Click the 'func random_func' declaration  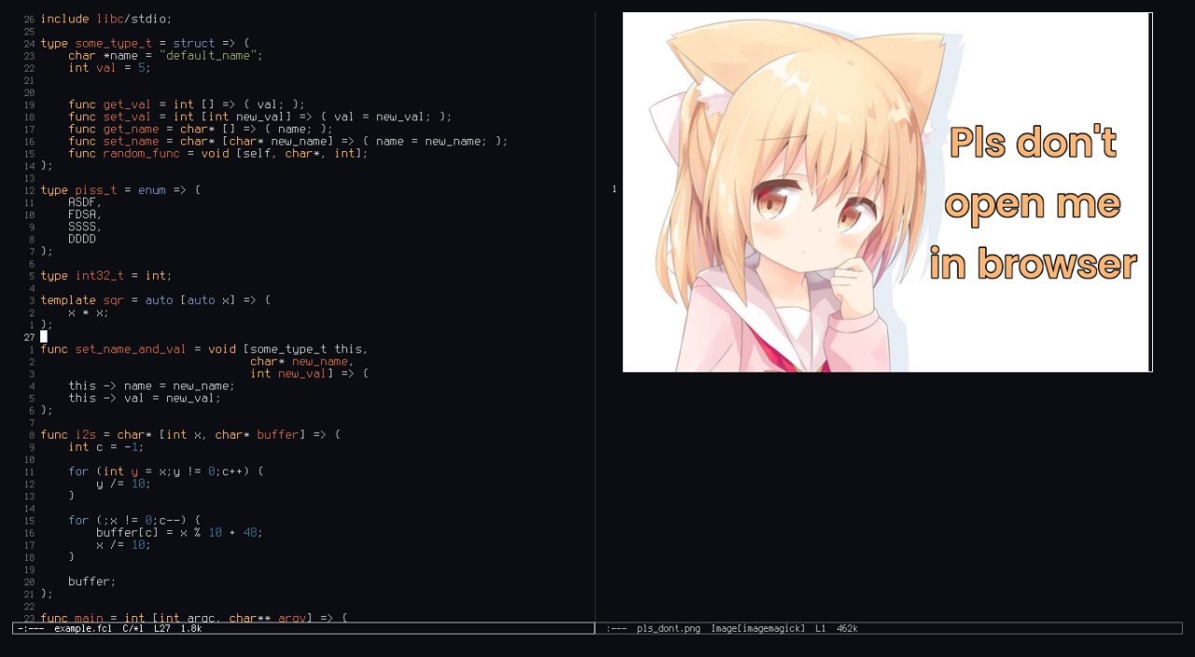coord(218,153)
